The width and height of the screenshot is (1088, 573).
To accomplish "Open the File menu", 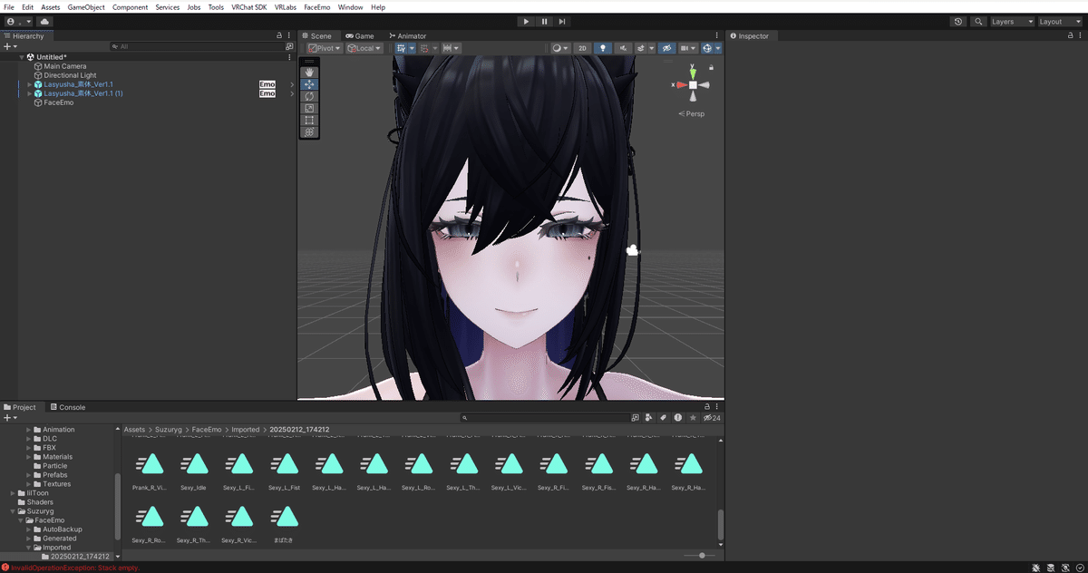I will pyautogui.click(x=9, y=7).
